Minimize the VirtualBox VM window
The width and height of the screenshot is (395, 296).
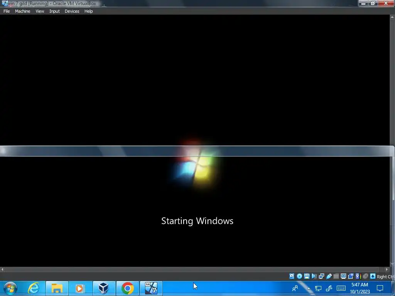pos(363,3)
